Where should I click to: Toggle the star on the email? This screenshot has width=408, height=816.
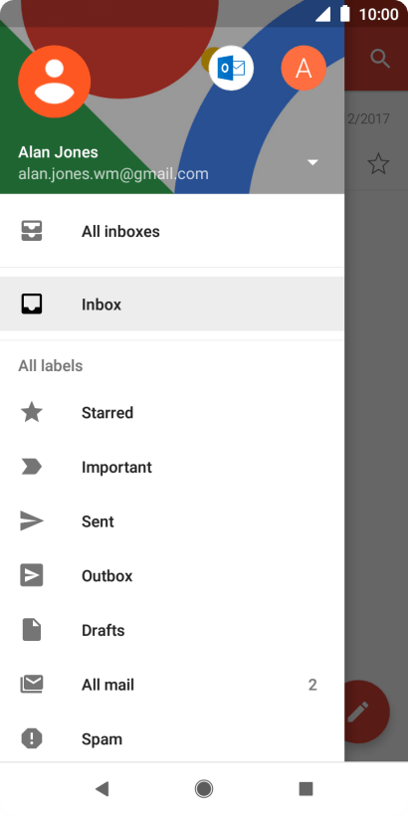pos(378,163)
